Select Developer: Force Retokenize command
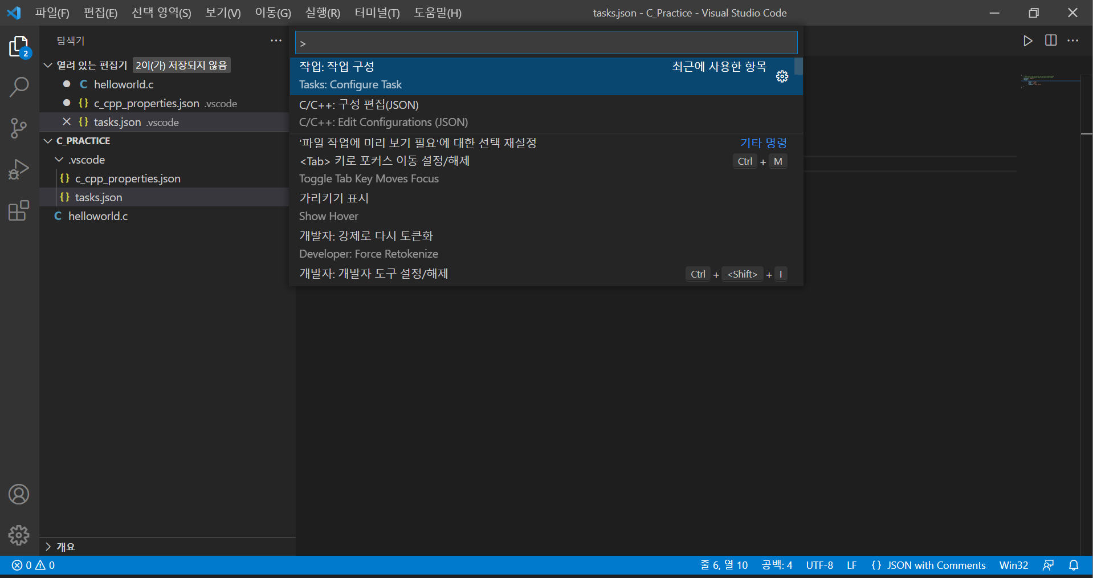Screen dimensions: 1093x578 [x=546, y=245]
